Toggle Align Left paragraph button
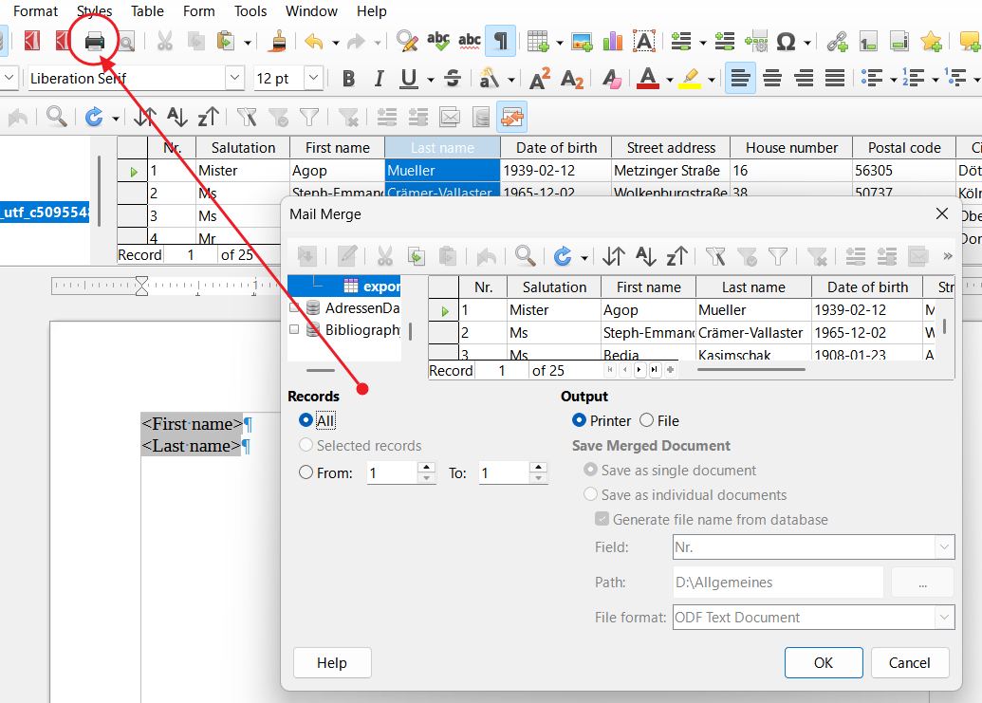The image size is (982, 703). pos(740,78)
